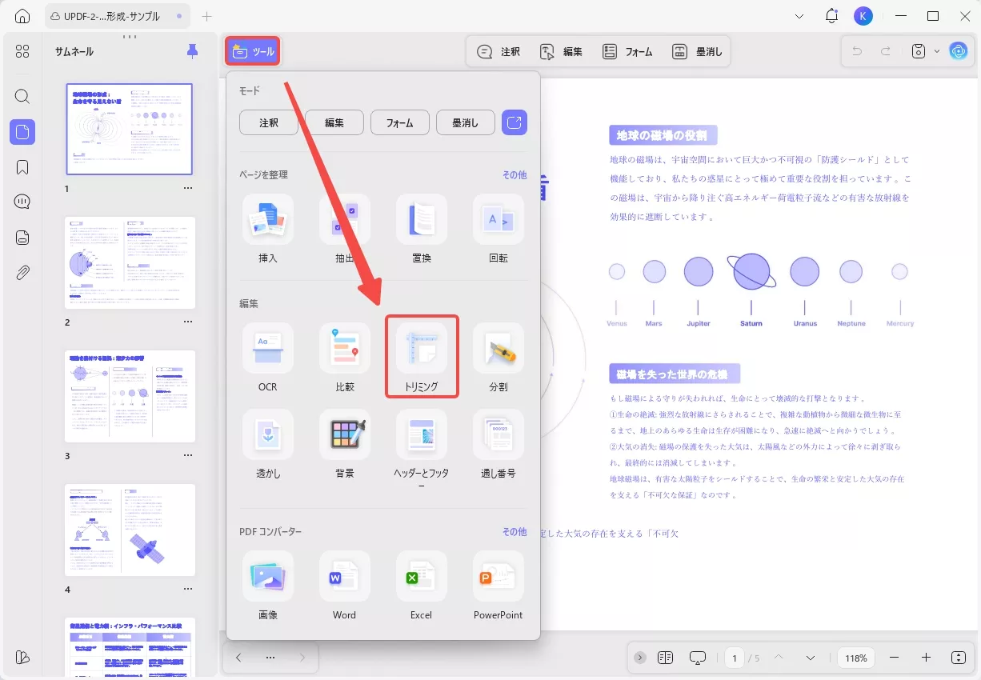This screenshot has width=981, height=680.
Task: Open options for page 2 thumbnail
Action: [x=188, y=322]
